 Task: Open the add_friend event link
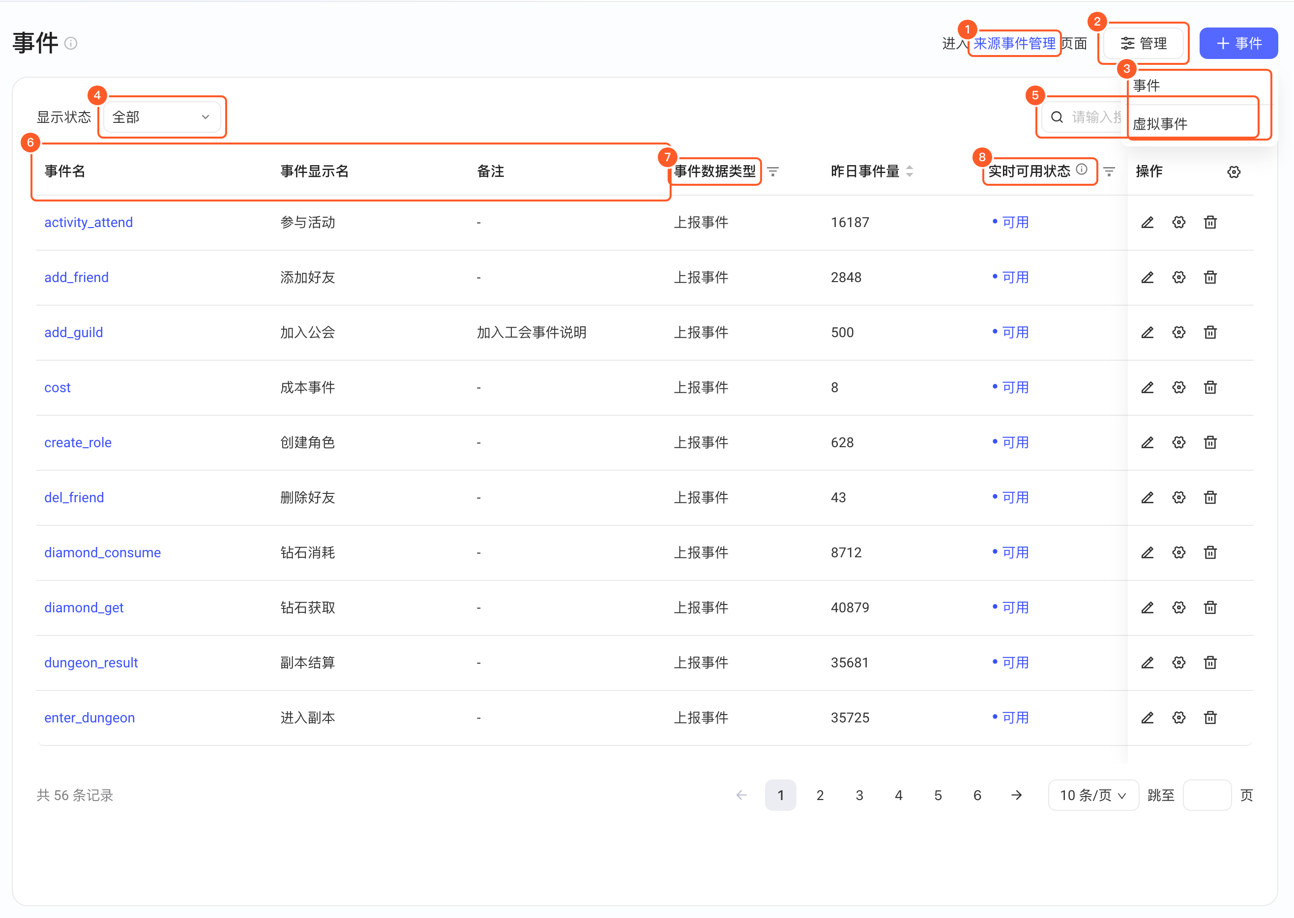(76, 277)
